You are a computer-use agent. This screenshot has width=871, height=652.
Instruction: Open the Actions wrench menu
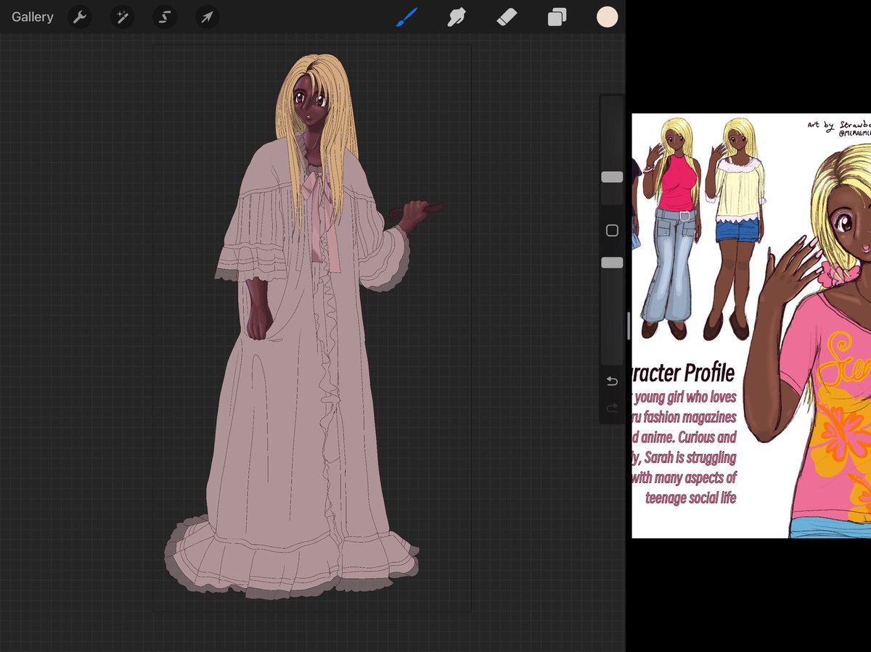click(79, 17)
